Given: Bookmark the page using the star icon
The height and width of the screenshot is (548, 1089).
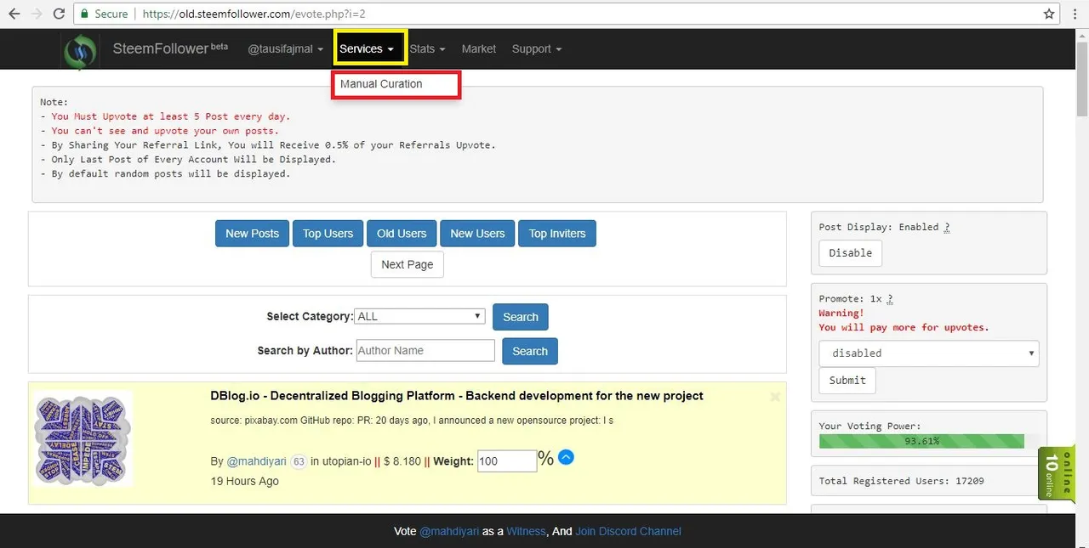Looking at the screenshot, I should pos(1049,14).
